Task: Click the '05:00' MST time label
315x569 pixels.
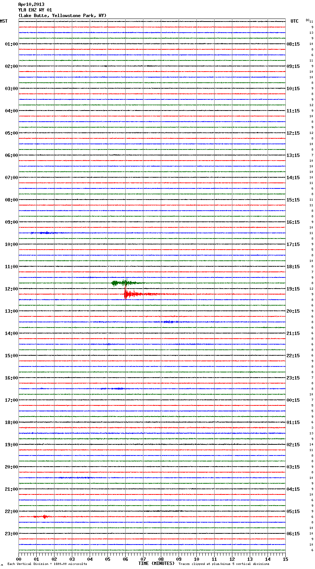Action: 11,133
